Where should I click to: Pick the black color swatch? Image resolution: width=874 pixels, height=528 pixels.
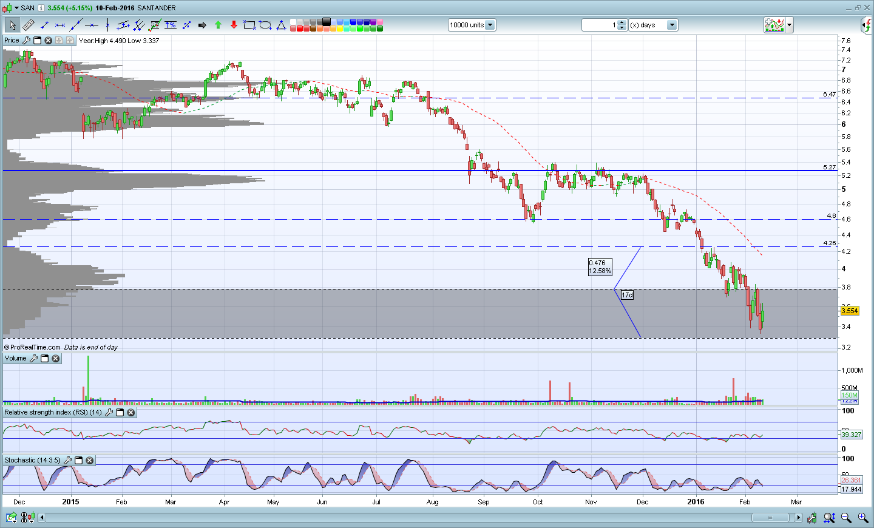tap(327, 22)
